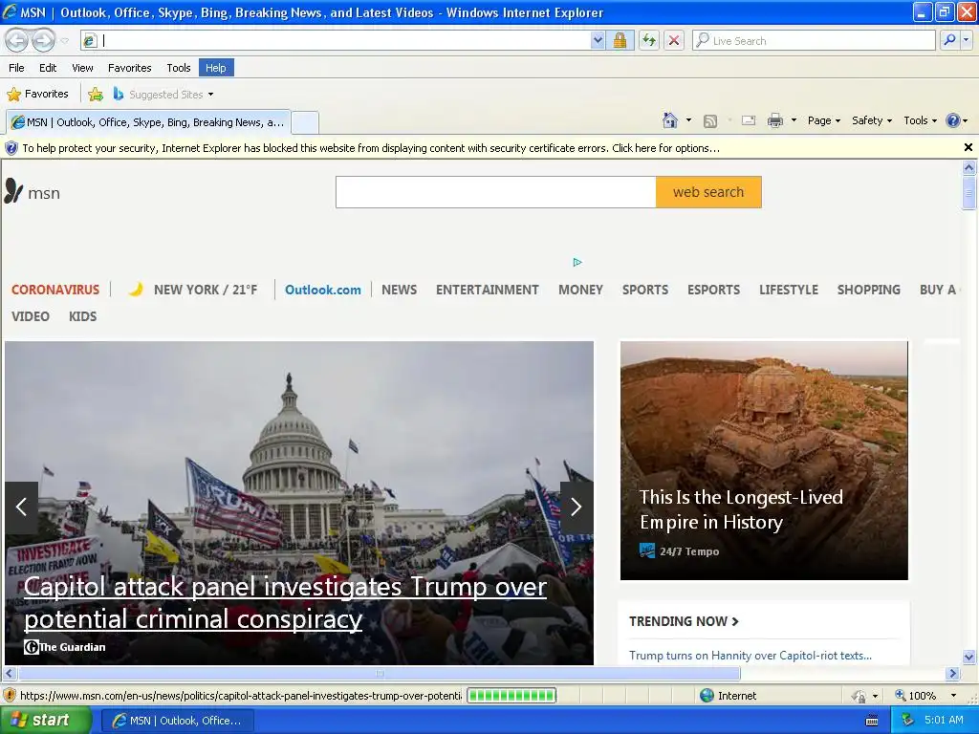The width and height of the screenshot is (979, 734).
Task: Open the Edit menu
Action: pos(48,68)
